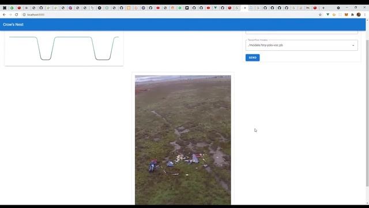This screenshot has height=208, width=369.
Task: Open the Tensorflow models dropdown
Action: [x=302, y=45]
